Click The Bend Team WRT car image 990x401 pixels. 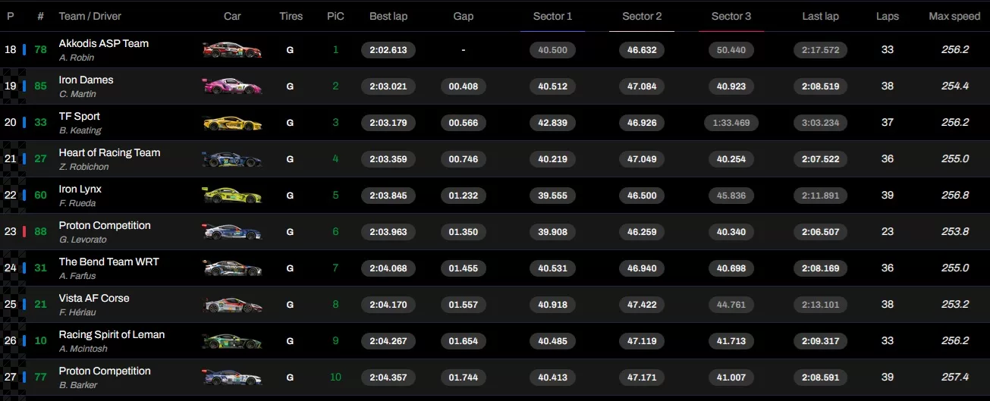[x=232, y=268]
